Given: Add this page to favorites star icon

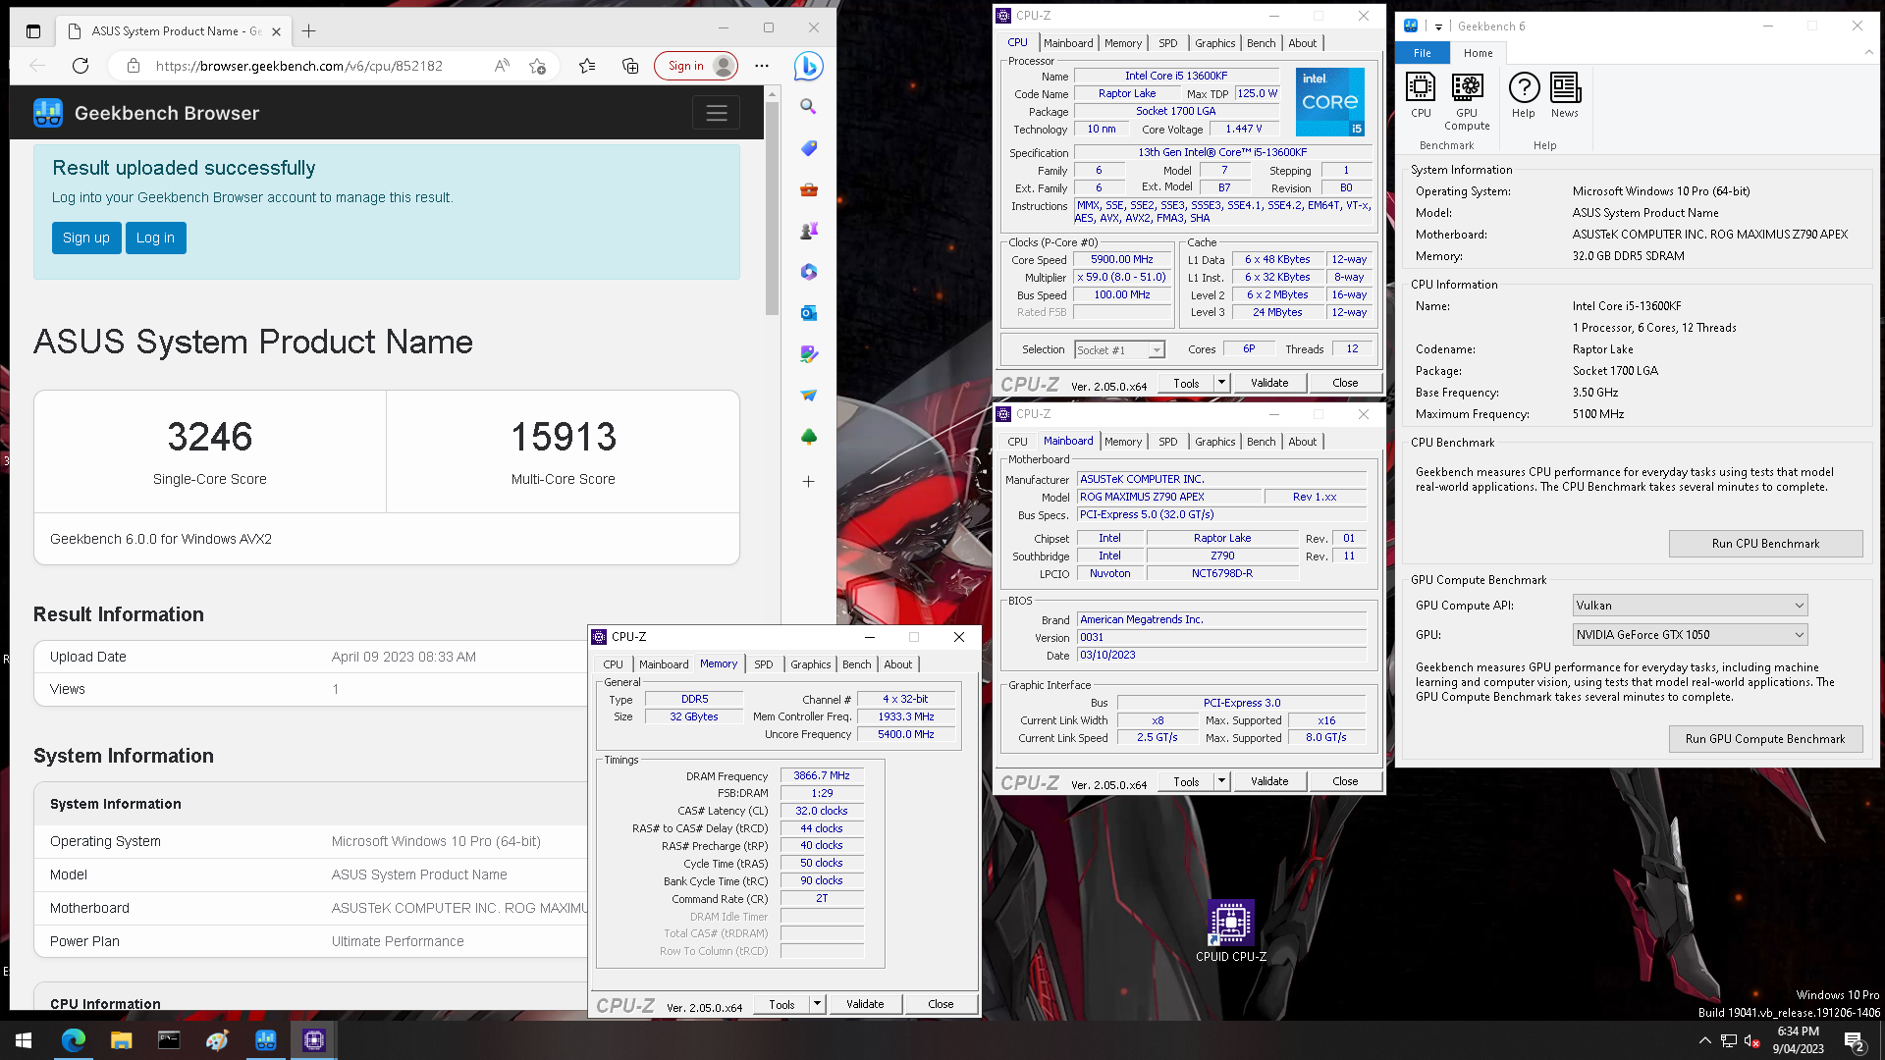Looking at the screenshot, I should point(537,66).
